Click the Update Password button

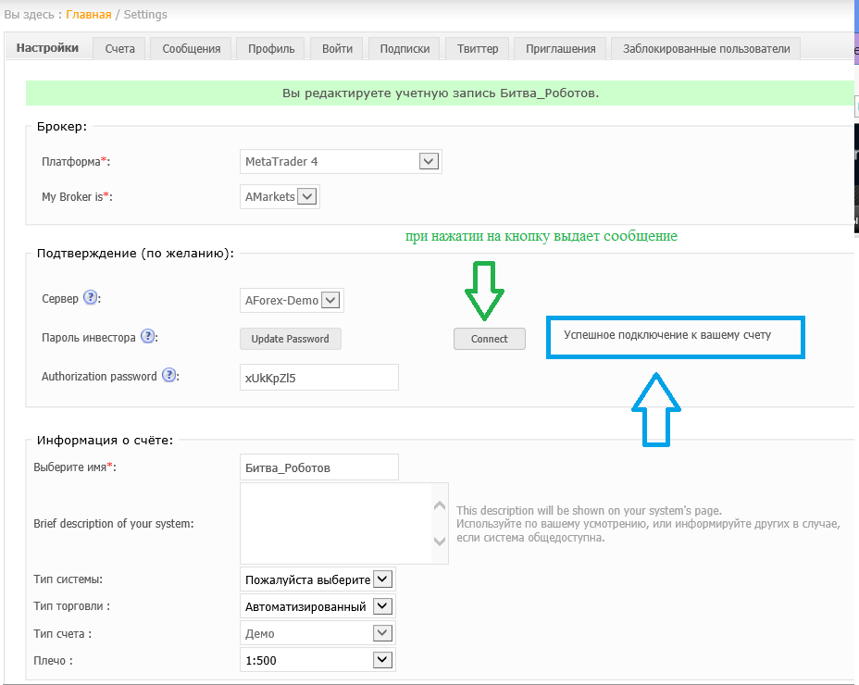click(291, 339)
